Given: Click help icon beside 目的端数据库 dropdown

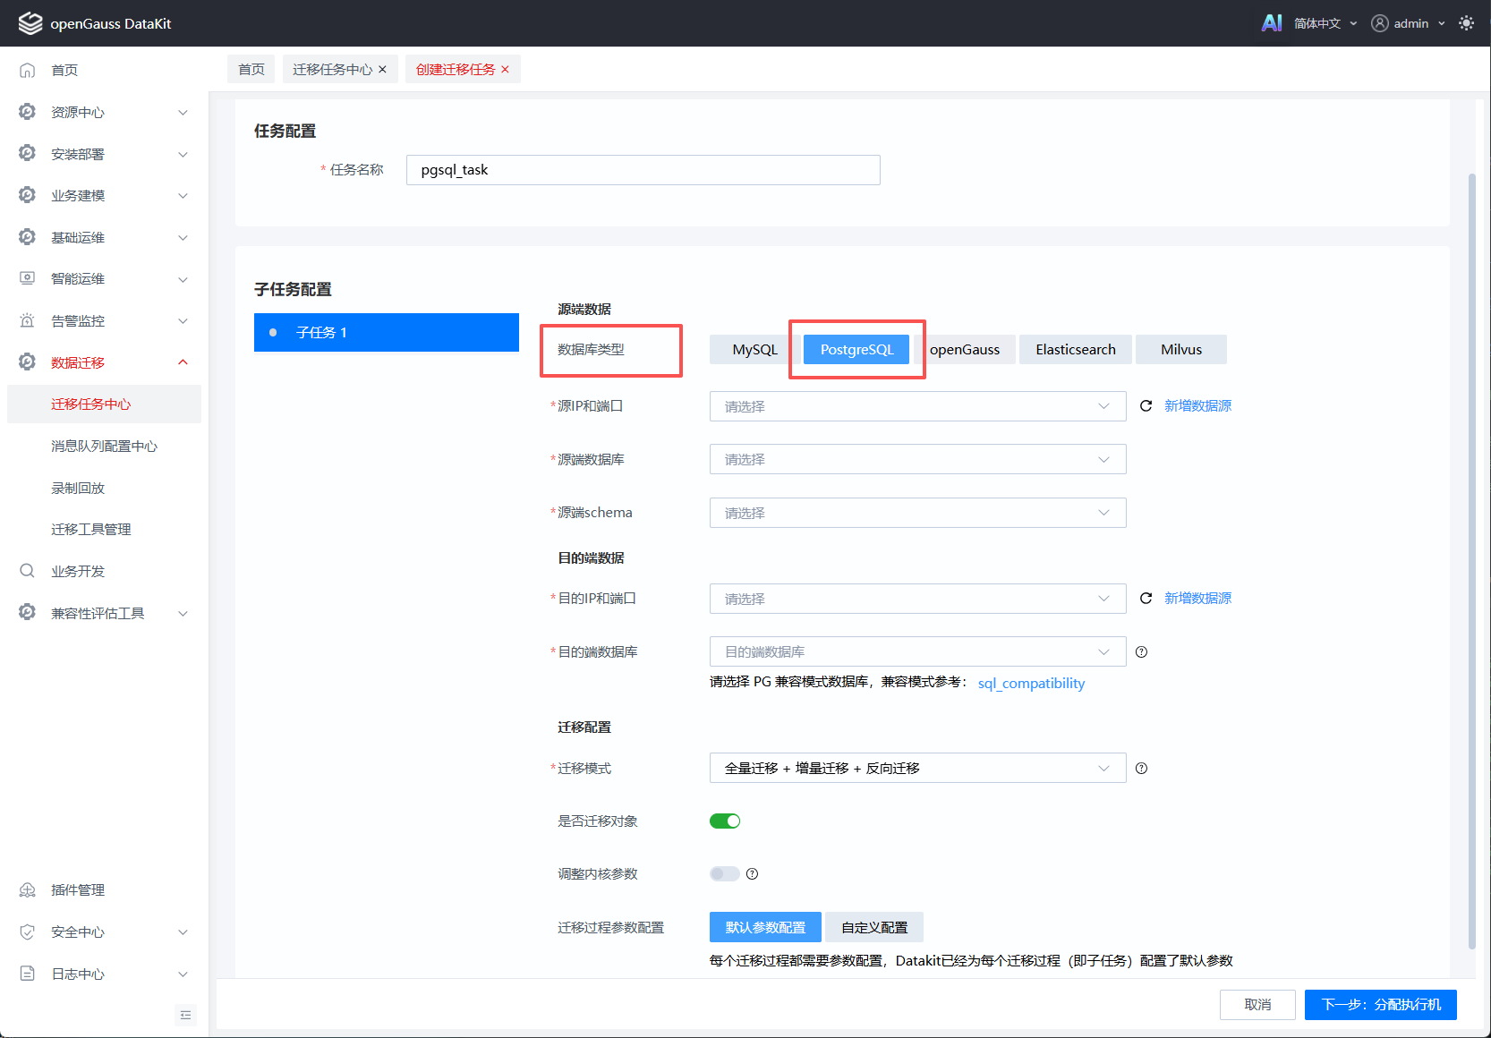Looking at the screenshot, I should [1141, 652].
